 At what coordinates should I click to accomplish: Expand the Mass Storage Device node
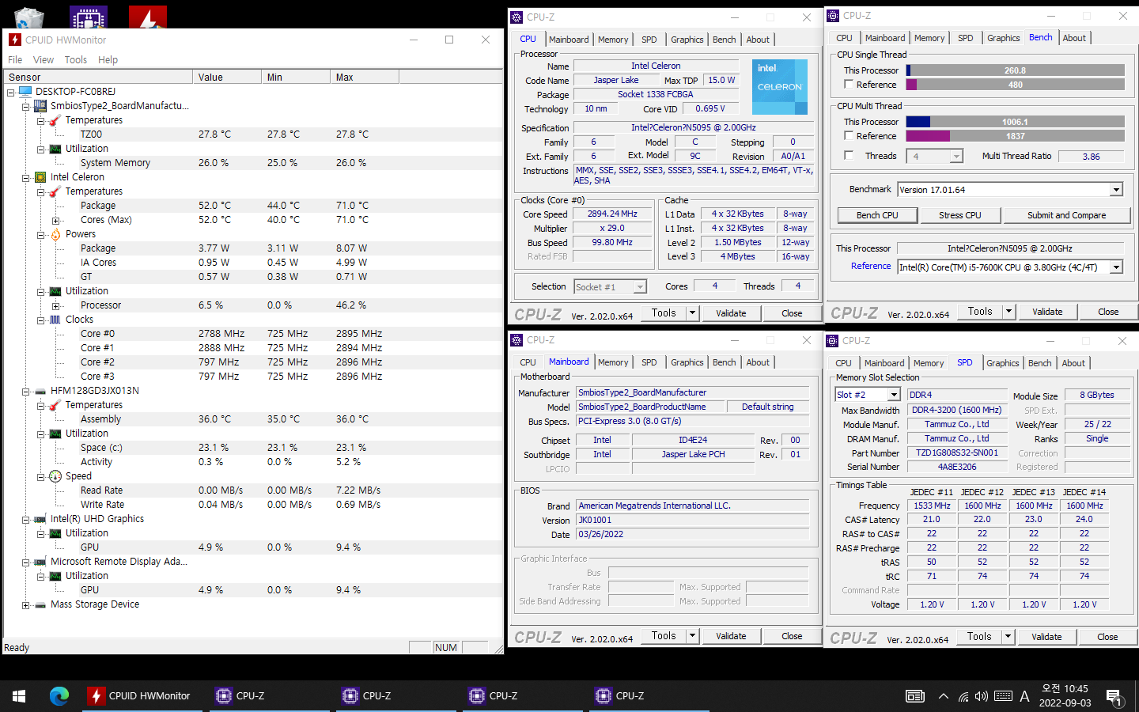(x=26, y=604)
